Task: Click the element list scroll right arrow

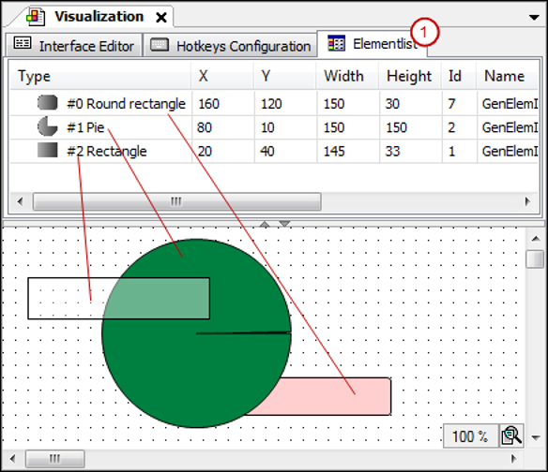Action: (527, 201)
